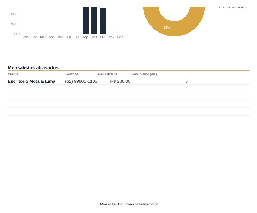Click the 'Mar' month label
The height and width of the screenshot is (213, 257).
coord(43,37)
